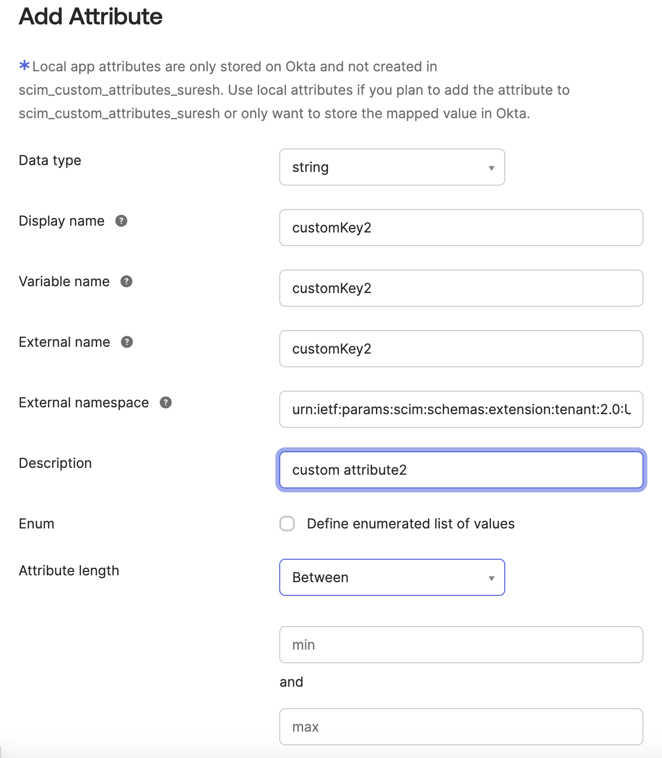Click the External name help icon
The image size is (662, 758).
point(127,342)
